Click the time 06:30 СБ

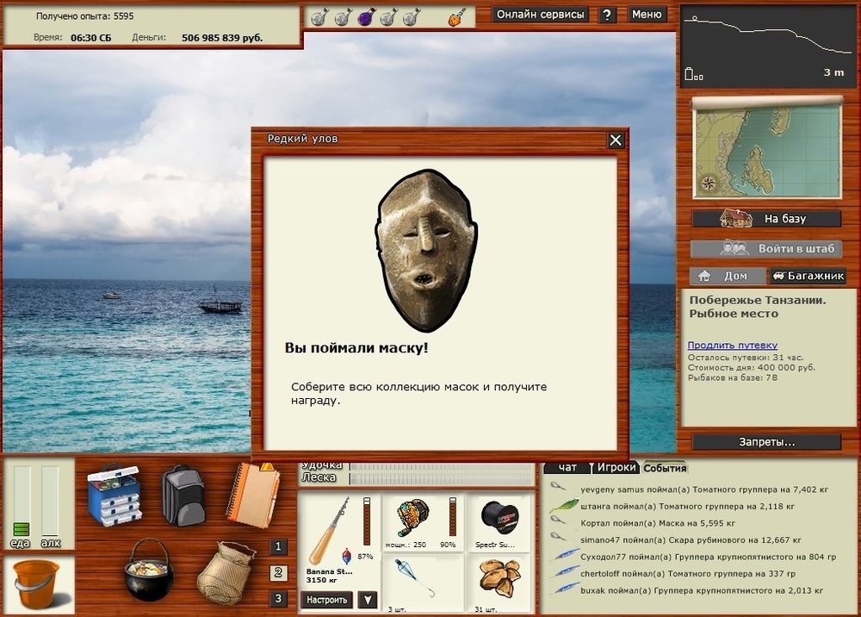tap(91, 38)
